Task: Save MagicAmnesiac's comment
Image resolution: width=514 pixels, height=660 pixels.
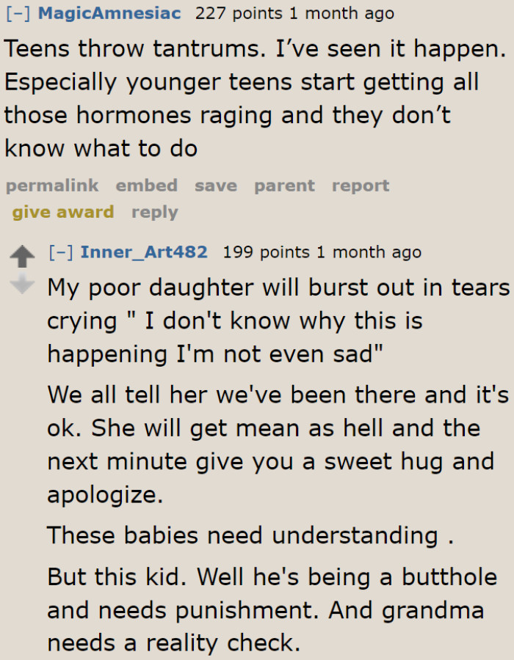Action: click(215, 186)
